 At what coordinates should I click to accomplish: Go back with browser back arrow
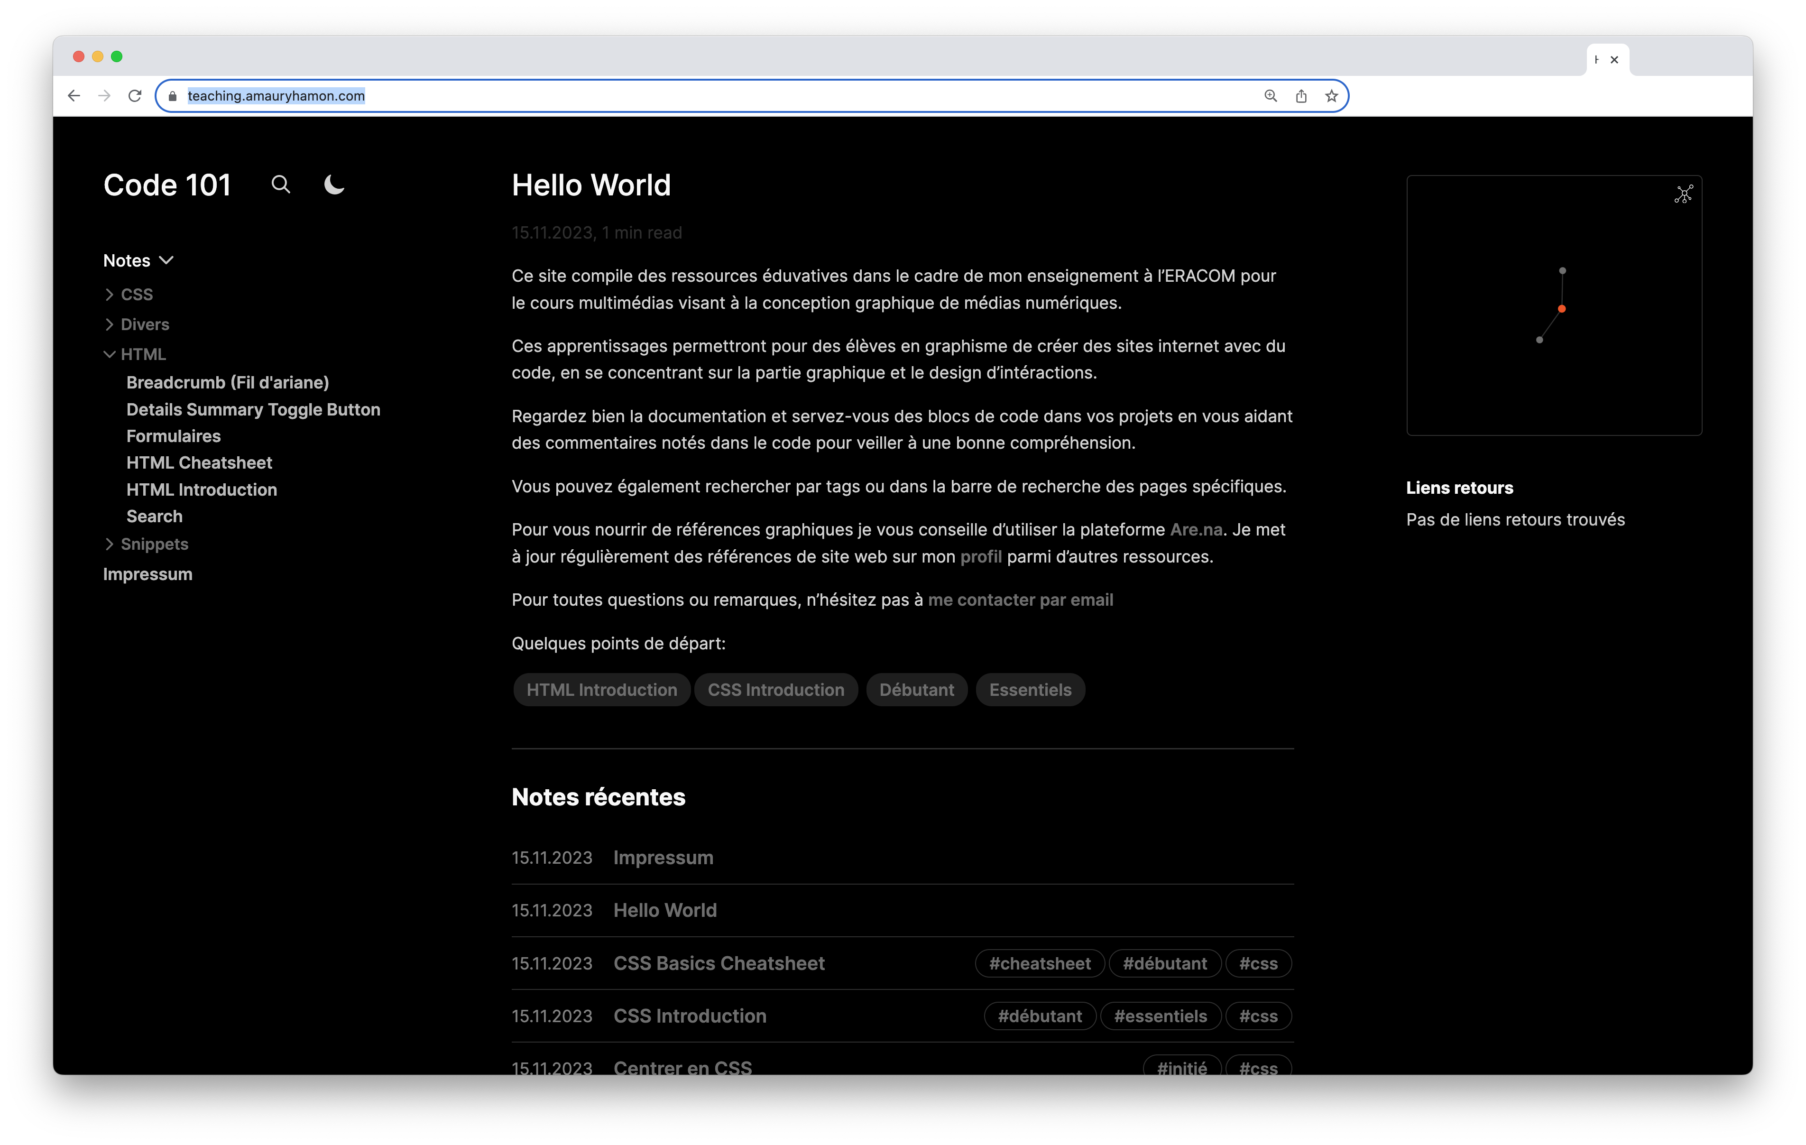coord(74,96)
